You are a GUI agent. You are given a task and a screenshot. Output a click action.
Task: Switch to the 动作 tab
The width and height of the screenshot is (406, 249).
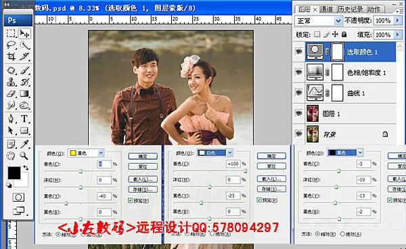374,9
